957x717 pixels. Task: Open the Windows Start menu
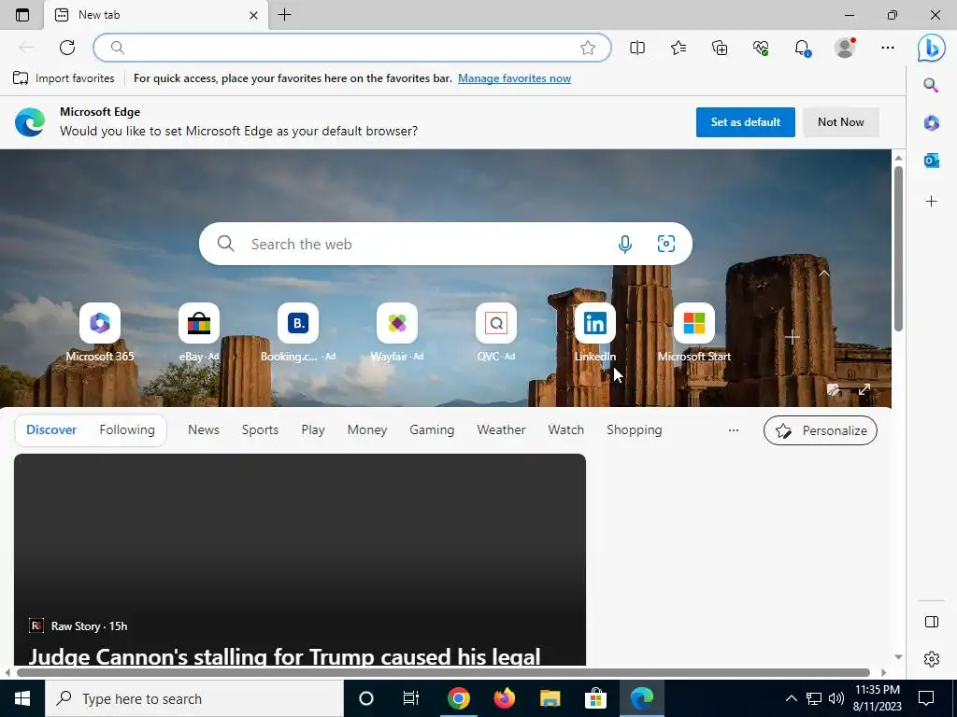22,698
